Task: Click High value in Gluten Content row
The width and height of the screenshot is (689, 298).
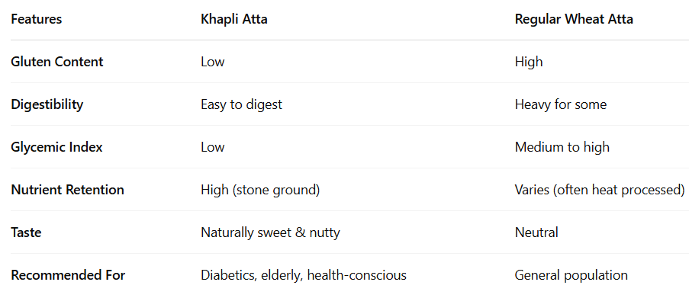Action: click(529, 62)
